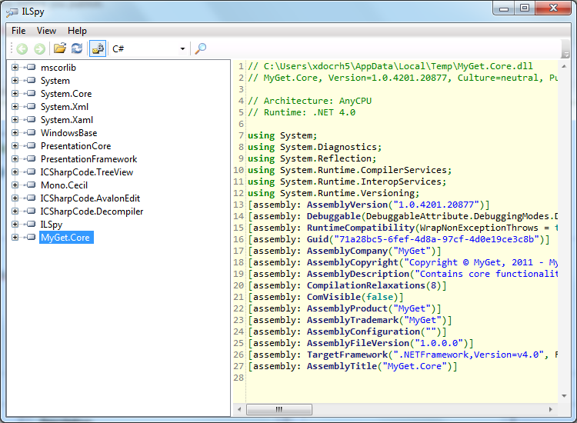Image resolution: width=577 pixels, height=423 pixels.
Task: Click the System.Xml assembly icon
Action: (30, 107)
